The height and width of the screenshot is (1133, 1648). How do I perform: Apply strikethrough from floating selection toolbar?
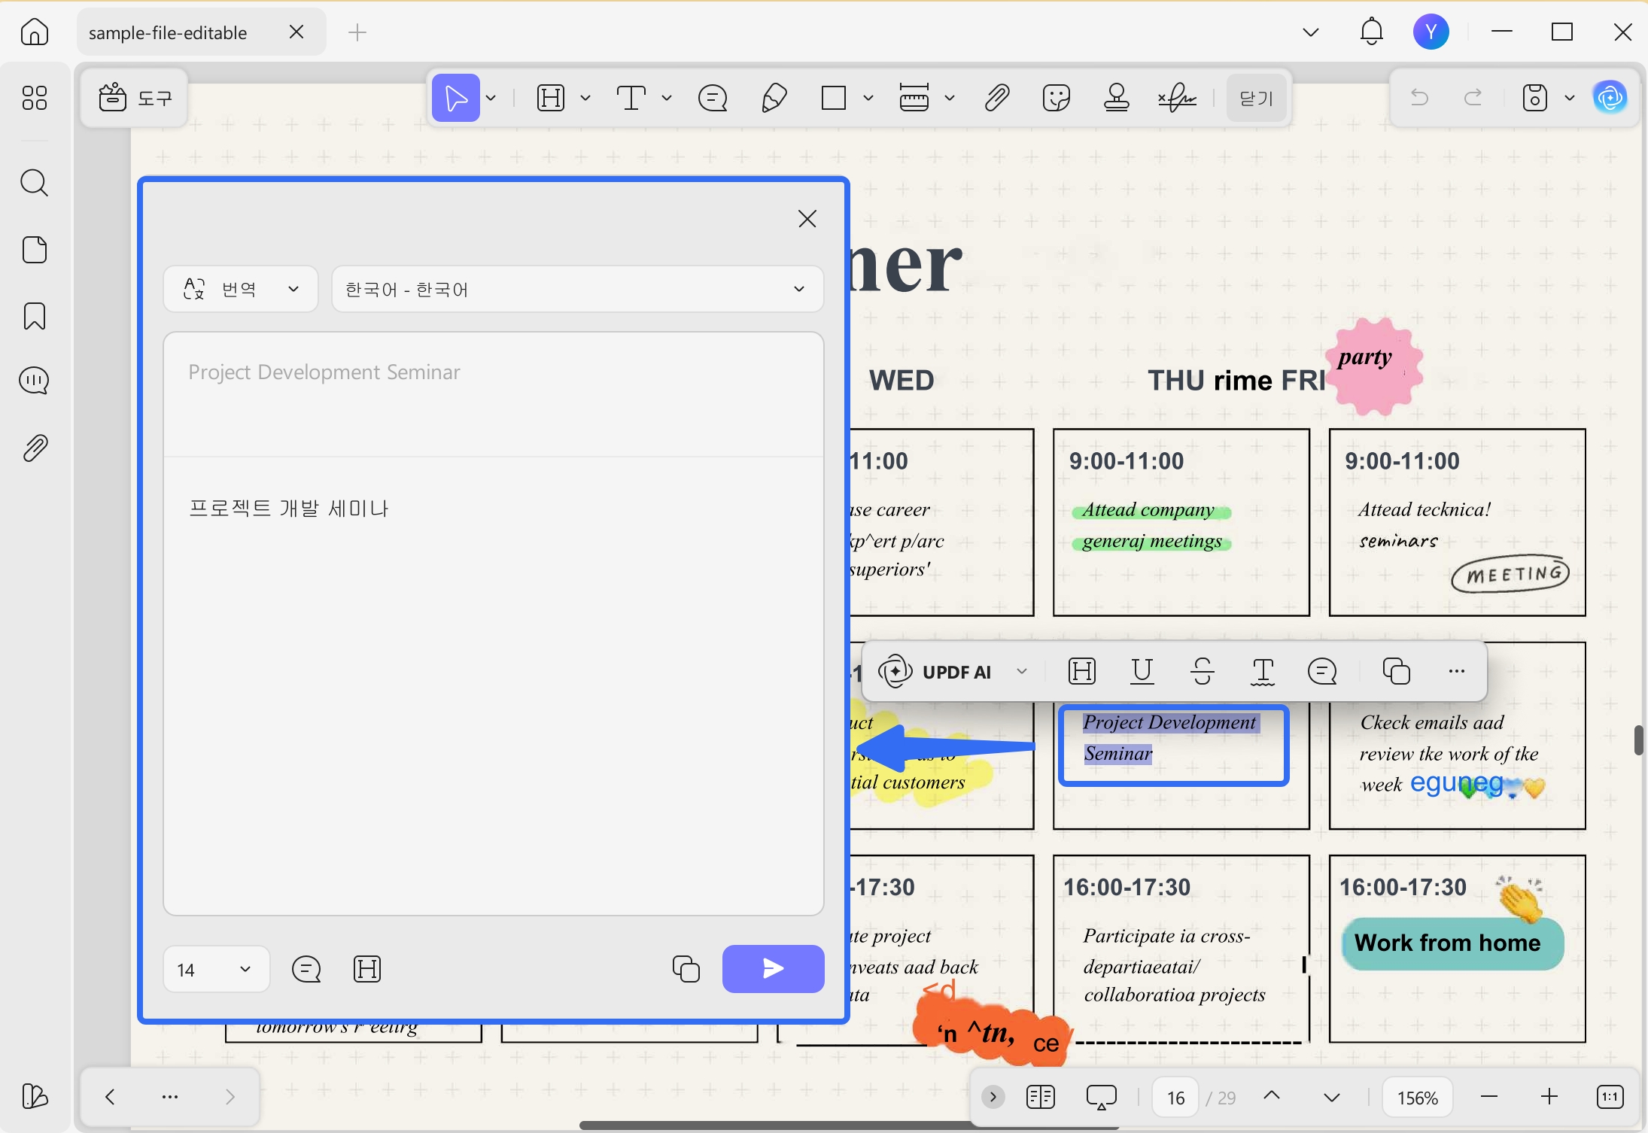(1203, 671)
